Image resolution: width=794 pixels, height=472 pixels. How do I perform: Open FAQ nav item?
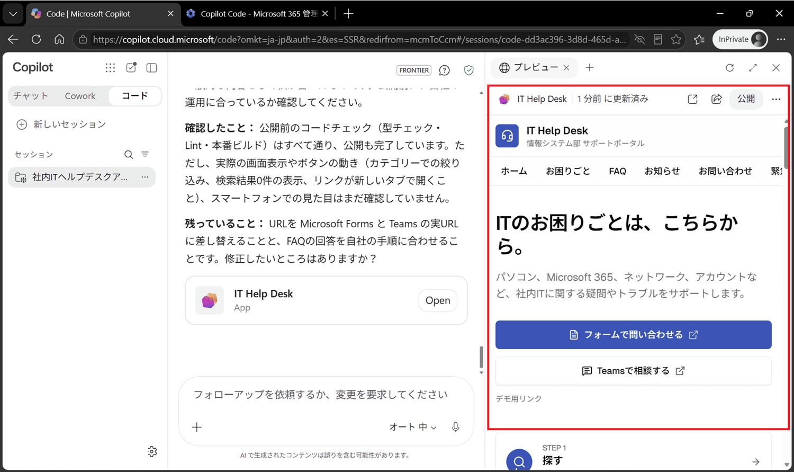618,171
